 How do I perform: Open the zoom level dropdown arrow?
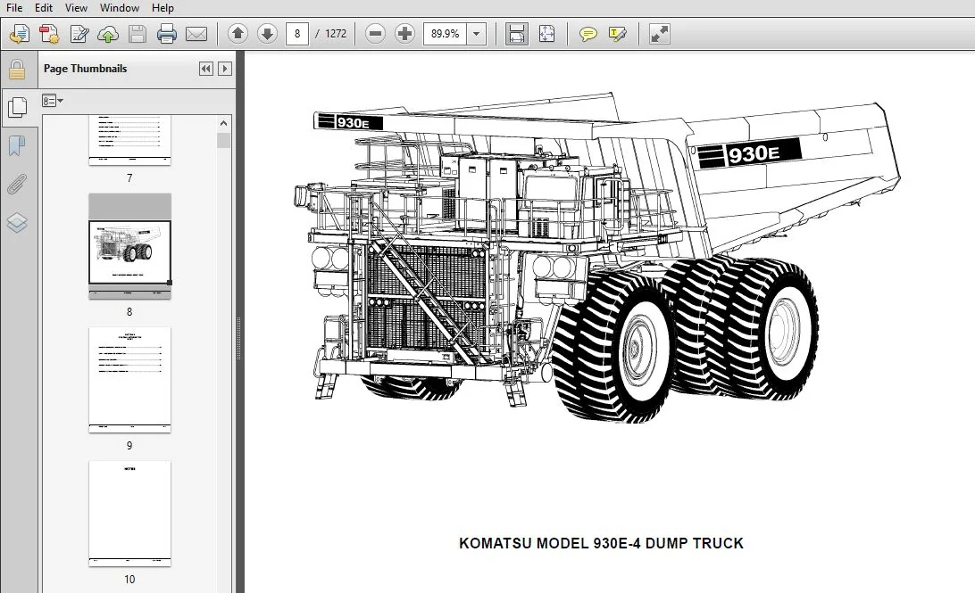click(476, 34)
